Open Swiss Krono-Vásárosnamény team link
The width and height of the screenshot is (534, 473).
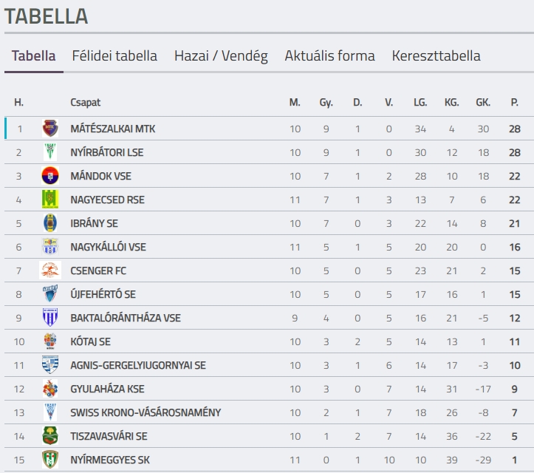tap(146, 412)
